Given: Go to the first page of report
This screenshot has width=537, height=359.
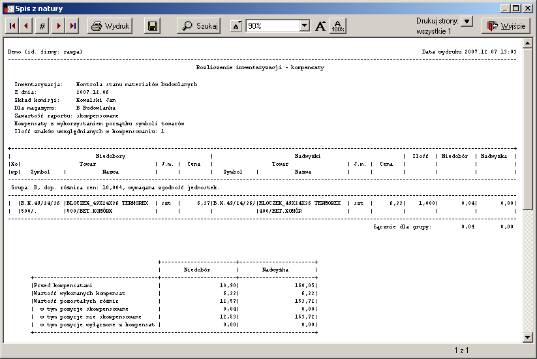Looking at the screenshot, I should pos(12,25).
